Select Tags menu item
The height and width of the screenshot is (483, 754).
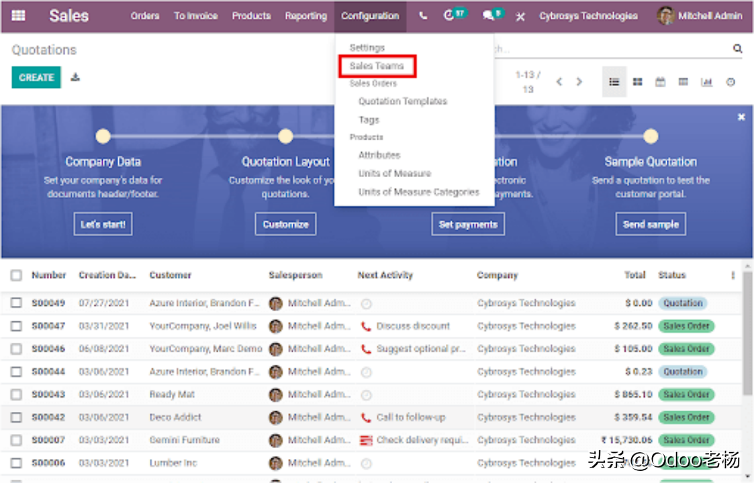[x=369, y=119]
